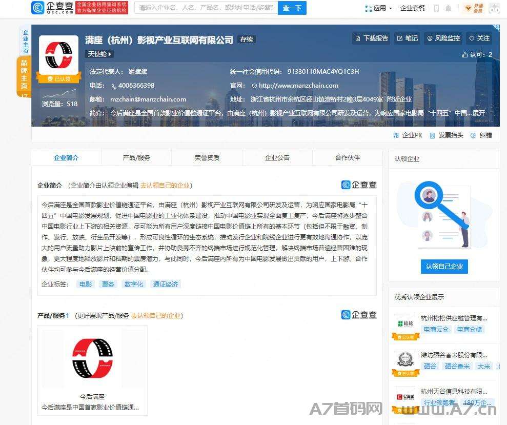
Task: Open the 今后满座 product image
Action: 92,358
